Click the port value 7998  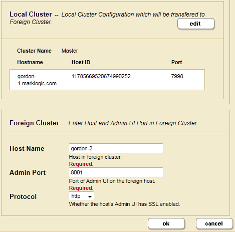click(x=177, y=76)
